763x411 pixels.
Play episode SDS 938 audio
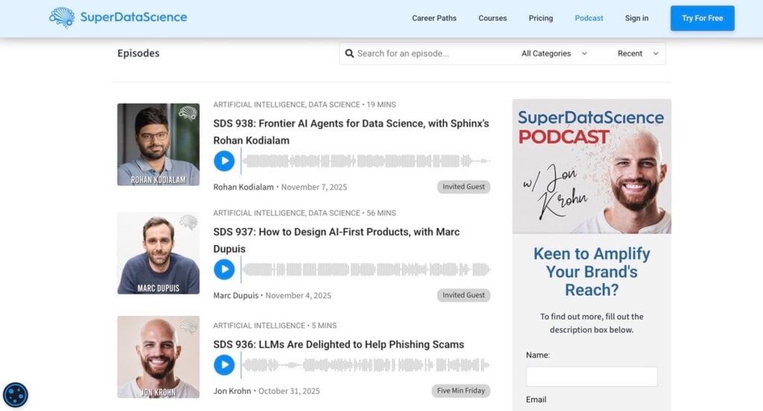pyautogui.click(x=224, y=161)
